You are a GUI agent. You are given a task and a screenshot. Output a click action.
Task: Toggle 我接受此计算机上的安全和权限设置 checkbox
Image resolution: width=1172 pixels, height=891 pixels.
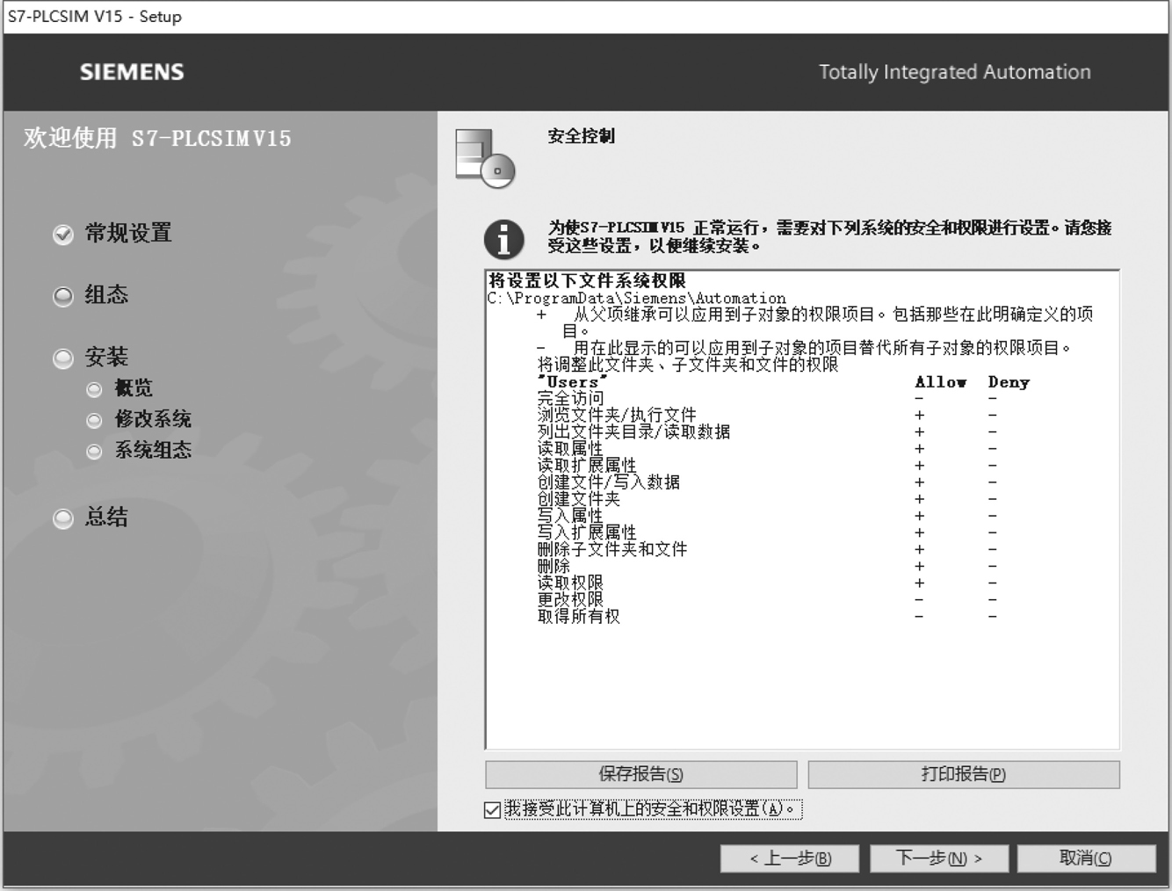pyautogui.click(x=493, y=809)
